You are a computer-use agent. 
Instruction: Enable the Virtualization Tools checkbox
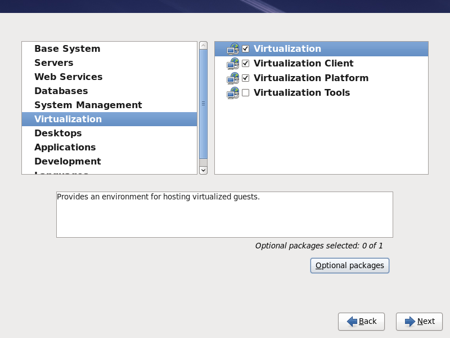click(x=245, y=93)
